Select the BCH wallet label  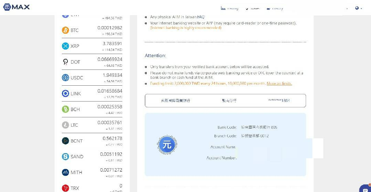(75, 109)
